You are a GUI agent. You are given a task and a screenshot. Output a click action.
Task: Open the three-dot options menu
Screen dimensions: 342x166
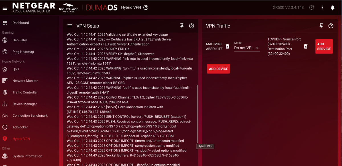coord(322,8)
